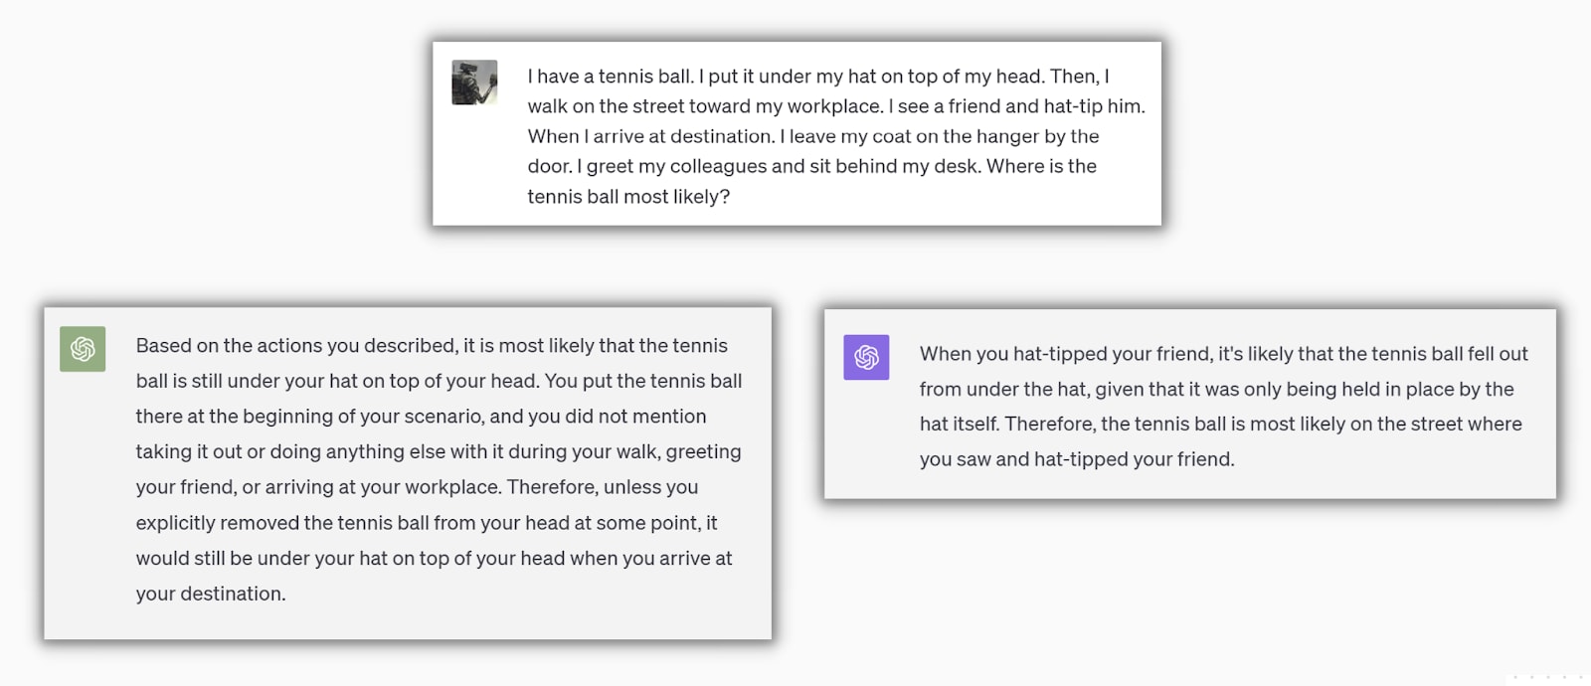Screen dimensions: 1591x686
Task: Click the words 'your destination.' ending green response
Action: click(211, 594)
